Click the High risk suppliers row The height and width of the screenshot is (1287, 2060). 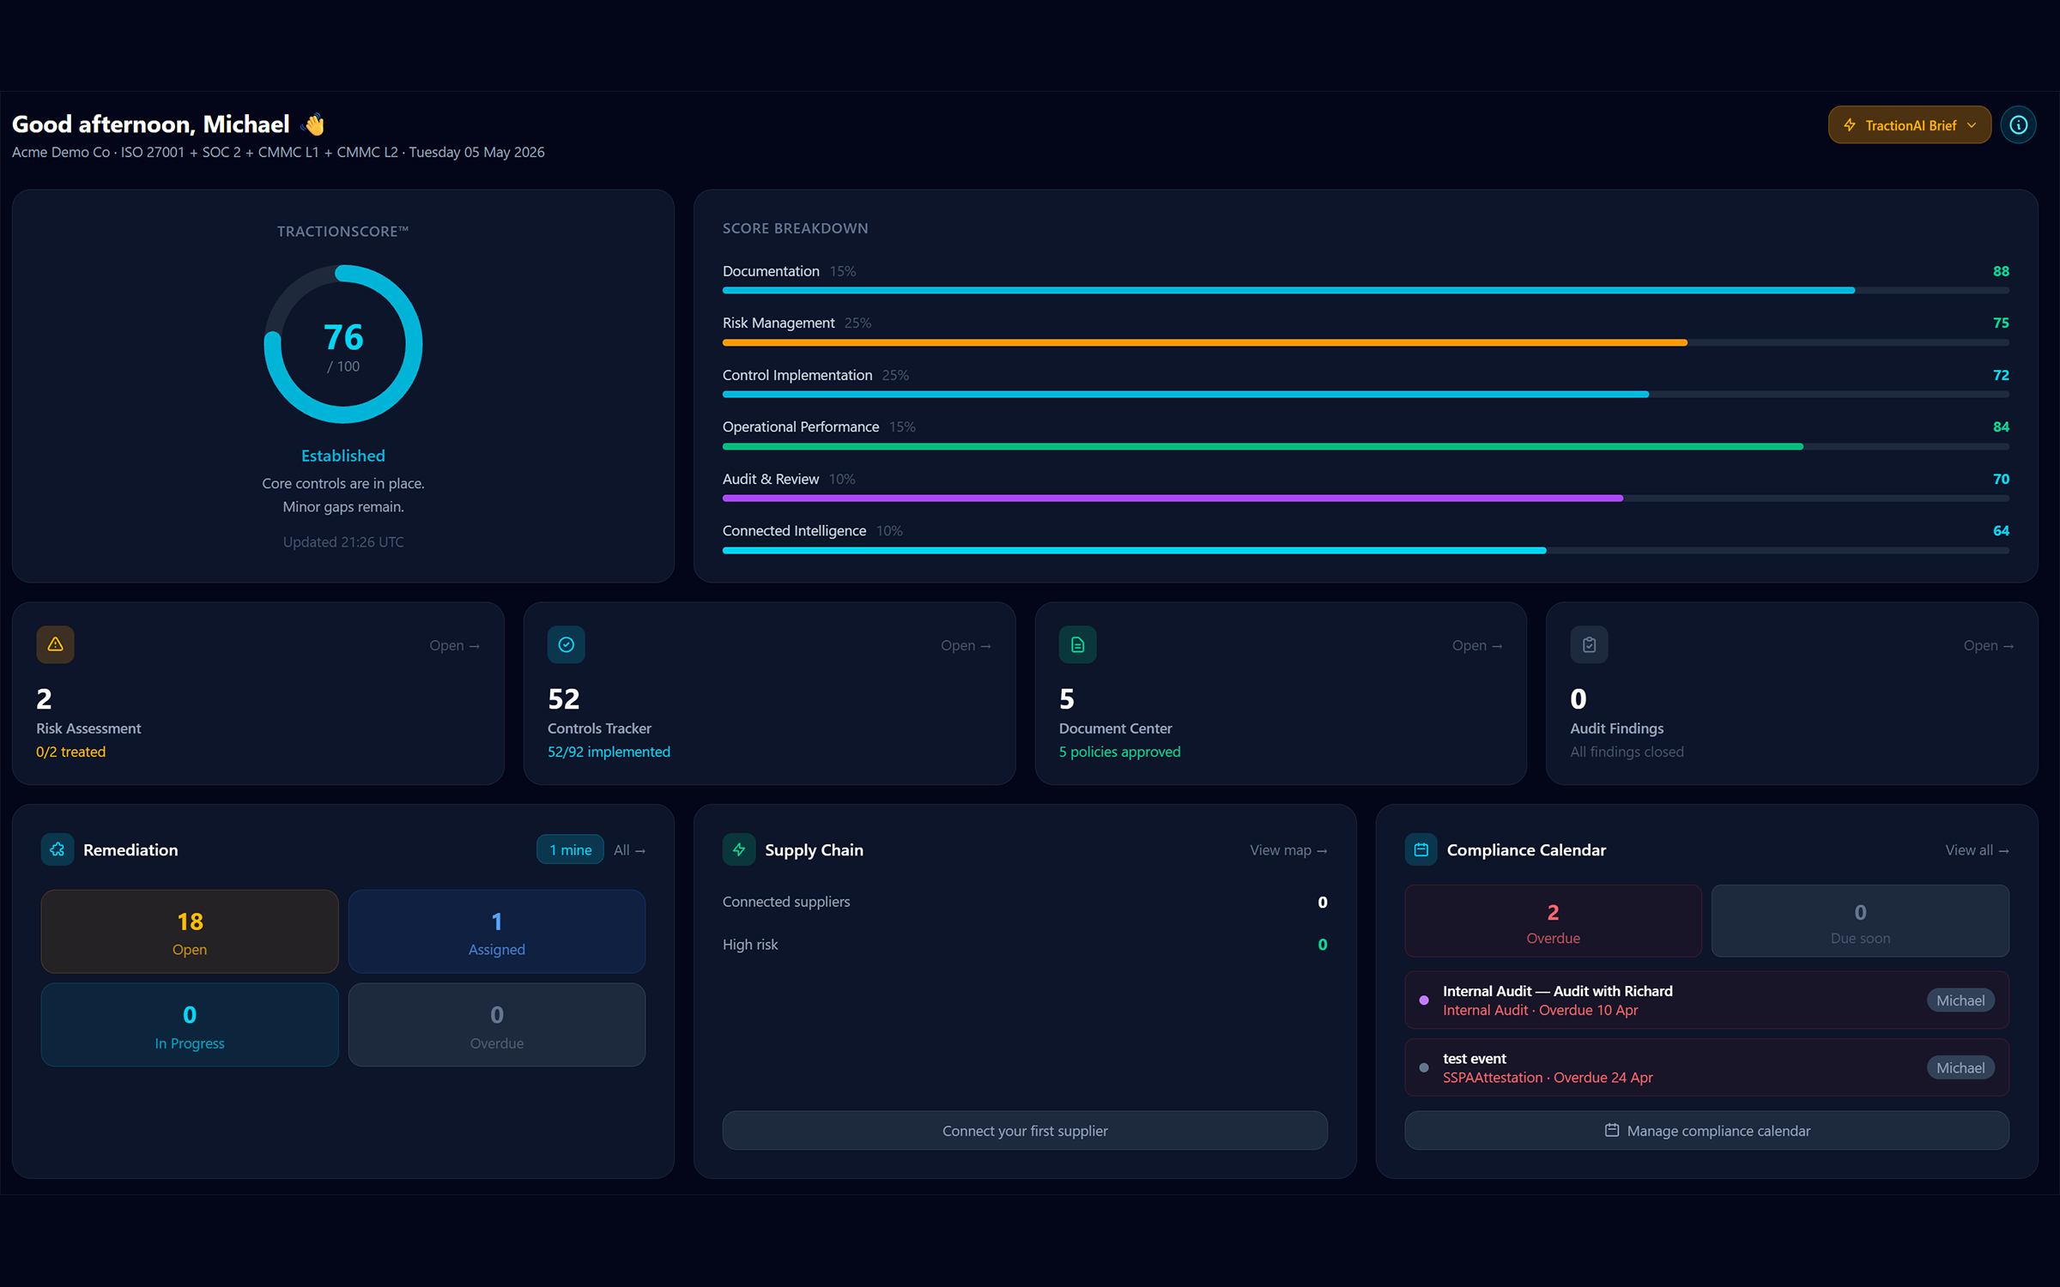pos(1025,945)
